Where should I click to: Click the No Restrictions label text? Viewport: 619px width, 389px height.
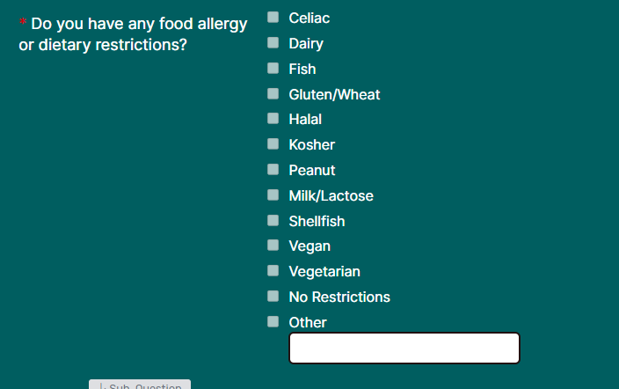tap(339, 297)
